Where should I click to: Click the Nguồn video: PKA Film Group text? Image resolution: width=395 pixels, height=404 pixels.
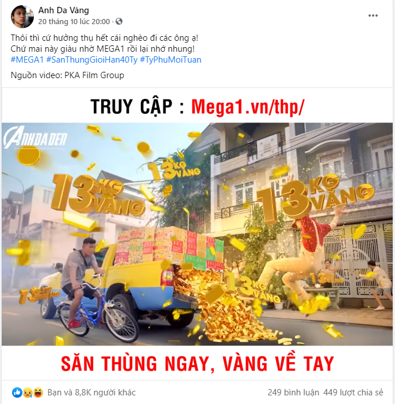click(x=67, y=75)
